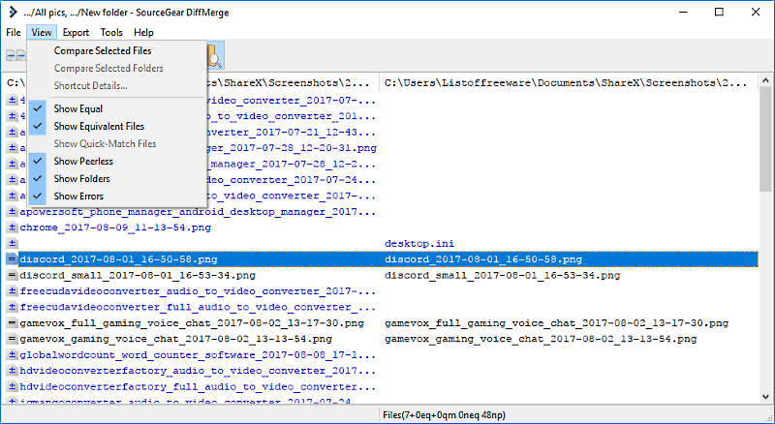
Task: Close the open View menu
Action: click(x=42, y=32)
